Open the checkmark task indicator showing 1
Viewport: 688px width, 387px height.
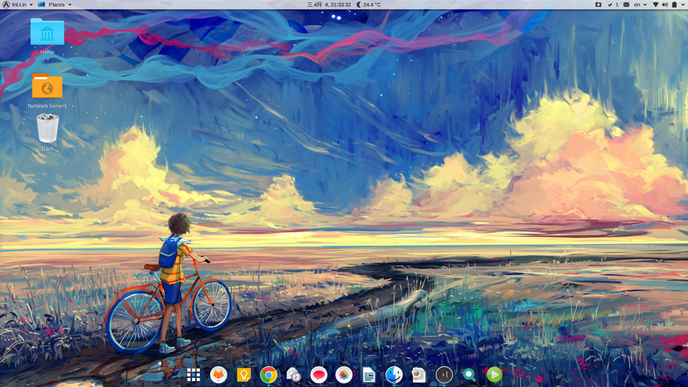(613, 5)
